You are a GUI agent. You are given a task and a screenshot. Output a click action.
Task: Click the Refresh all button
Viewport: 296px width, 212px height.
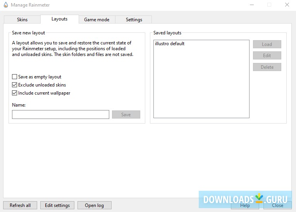20,205
